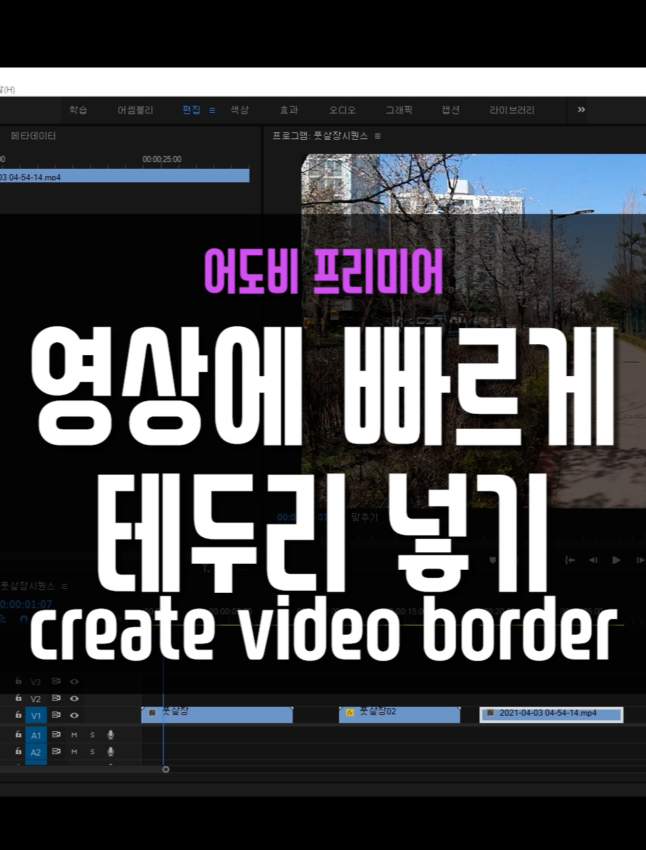Click the timeline timecode 00:00:01:07
The width and height of the screenshot is (646, 850).
point(26,604)
